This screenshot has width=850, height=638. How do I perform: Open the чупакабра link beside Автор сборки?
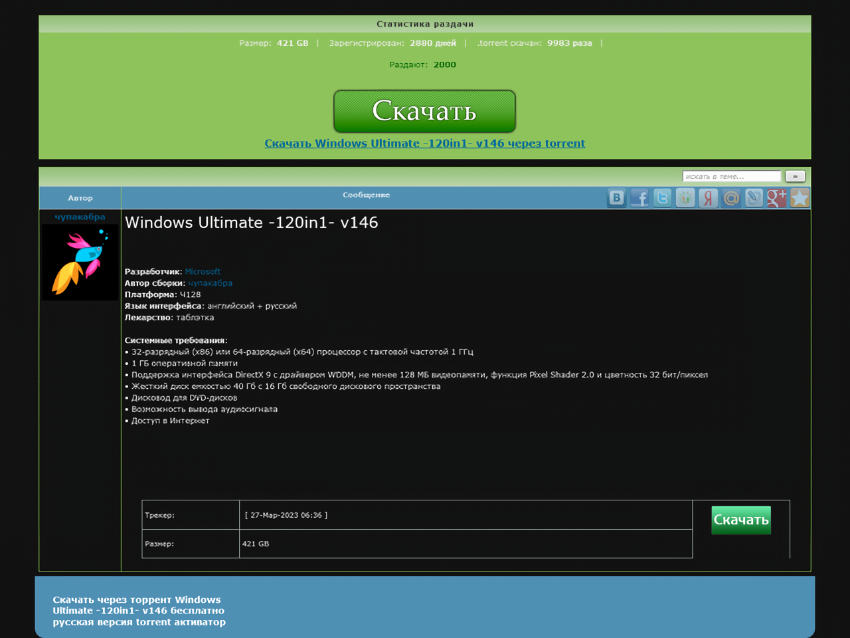[211, 283]
